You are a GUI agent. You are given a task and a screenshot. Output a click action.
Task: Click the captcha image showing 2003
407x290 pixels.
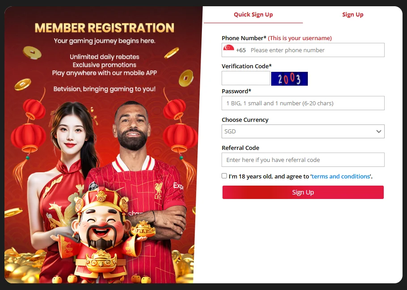coord(290,79)
